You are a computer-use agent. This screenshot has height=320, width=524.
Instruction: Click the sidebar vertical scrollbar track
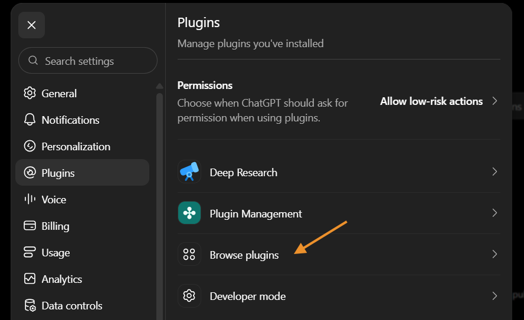(160, 207)
